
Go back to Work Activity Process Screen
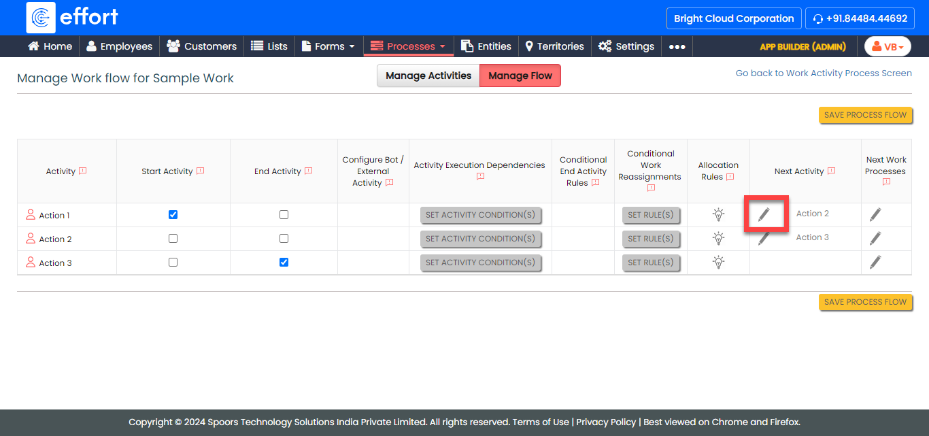click(x=824, y=73)
